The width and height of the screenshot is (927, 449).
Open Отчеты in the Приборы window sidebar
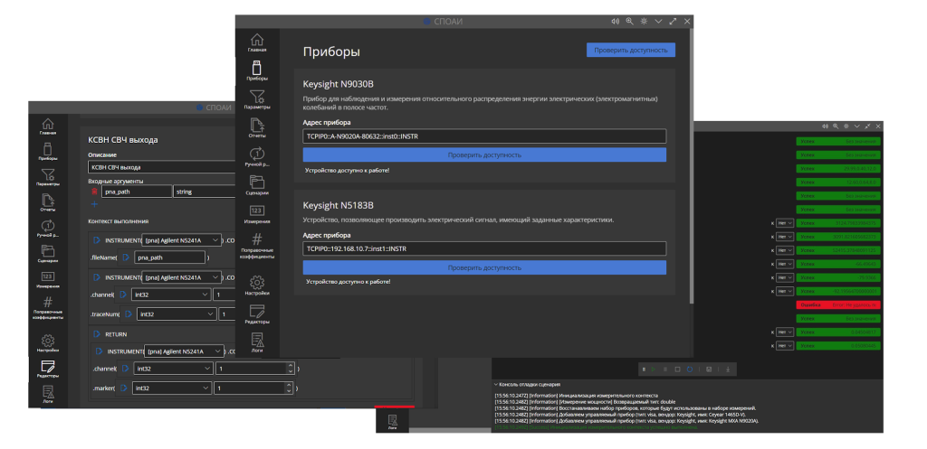pos(257,128)
